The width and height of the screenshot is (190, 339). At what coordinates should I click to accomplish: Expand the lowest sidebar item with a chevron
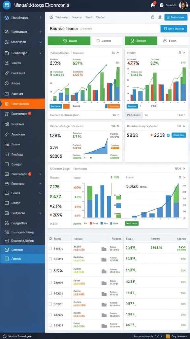(x=41, y=213)
